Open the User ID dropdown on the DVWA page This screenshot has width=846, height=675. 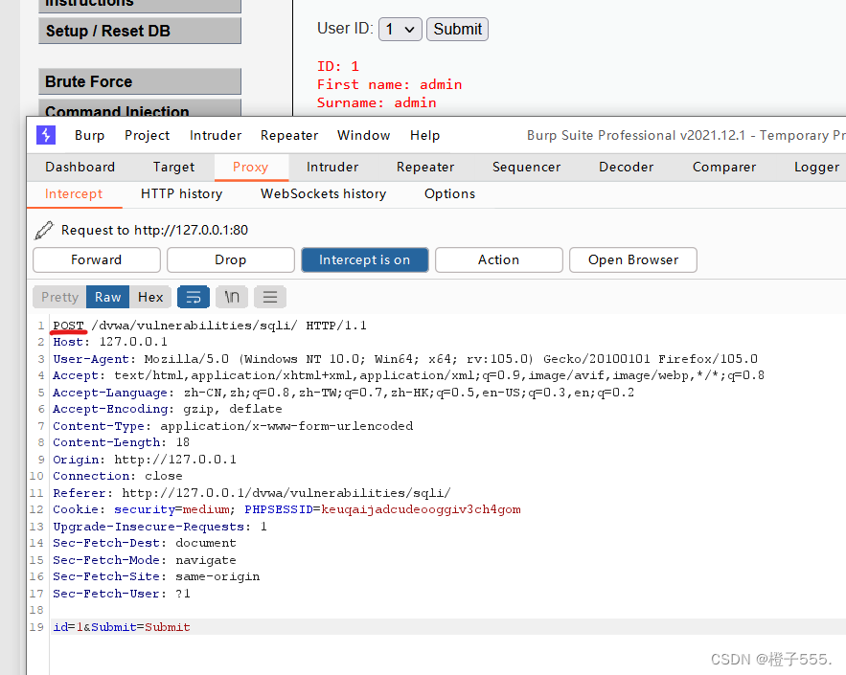click(400, 29)
